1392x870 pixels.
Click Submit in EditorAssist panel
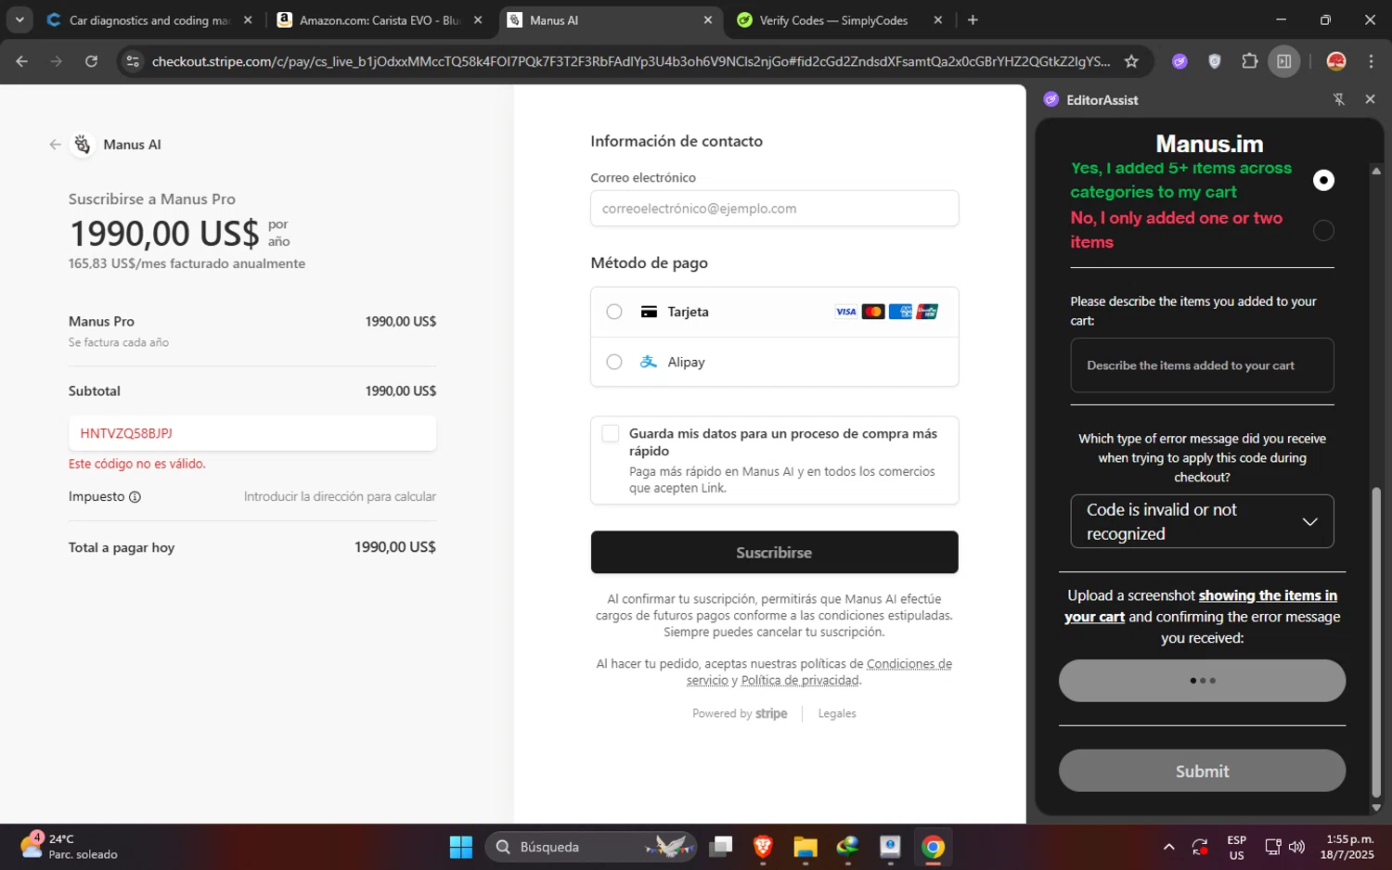click(x=1202, y=771)
